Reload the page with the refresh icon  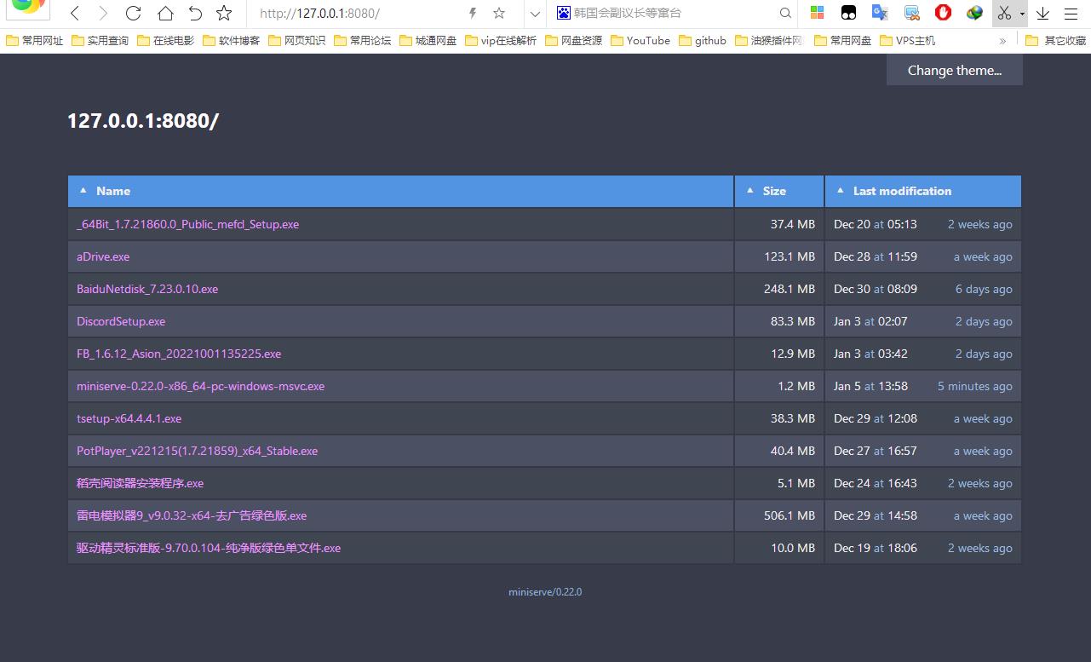coord(133,13)
